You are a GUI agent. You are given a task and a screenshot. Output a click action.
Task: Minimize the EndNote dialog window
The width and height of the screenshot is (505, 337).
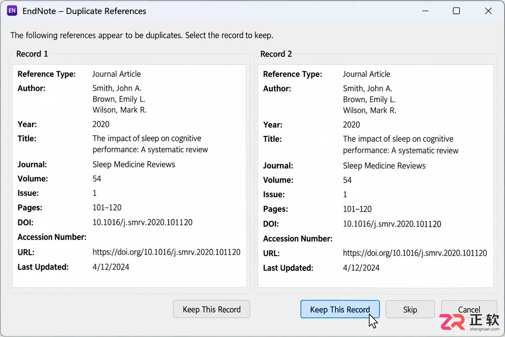coord(425,11)
